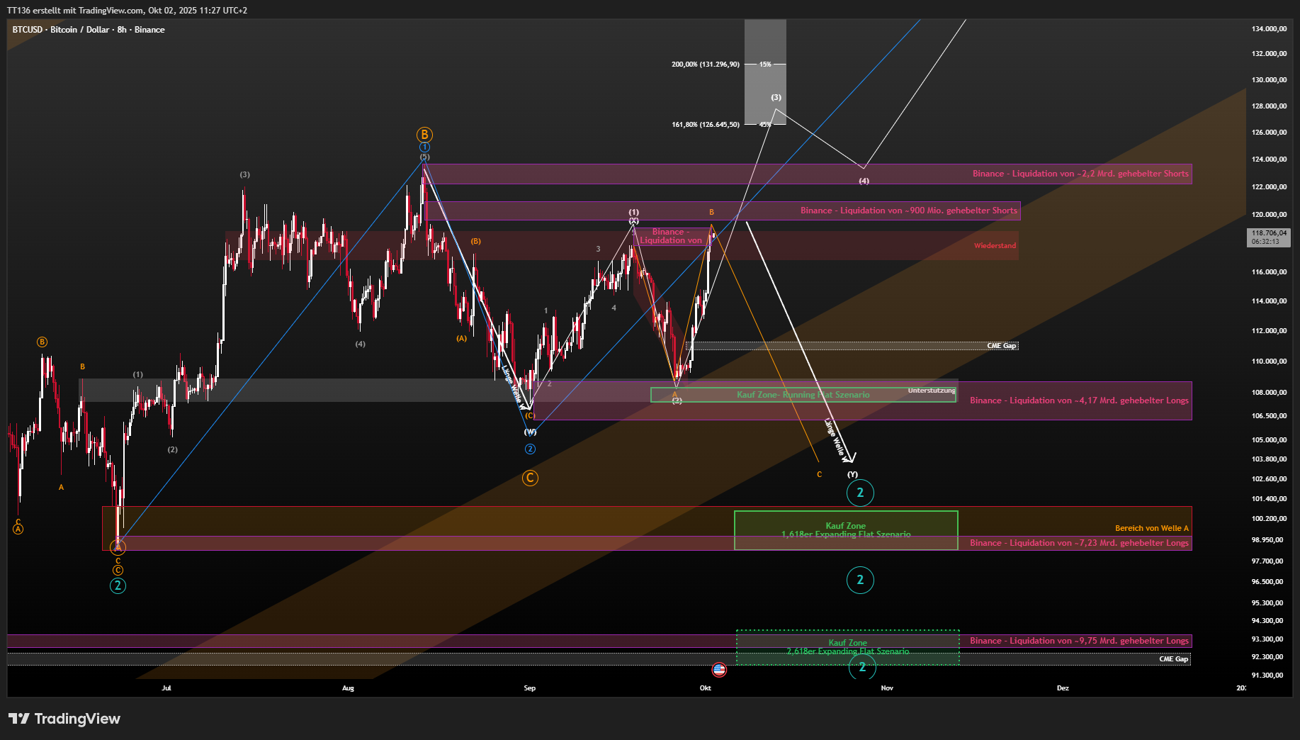The height and width of the screenshot is (740, 1300).
Task: Select the 2,2 Mrd. gehebelter Shorts liquidation label
Action: click(x=1080, y=174)
